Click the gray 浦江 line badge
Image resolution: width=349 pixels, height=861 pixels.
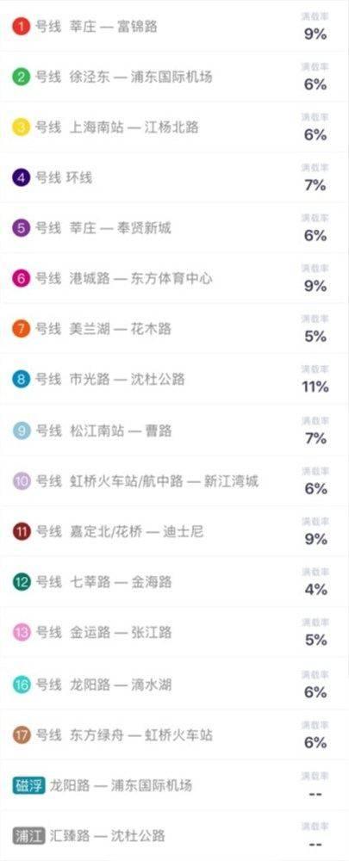pyautogui.click(x=28, y=836)
